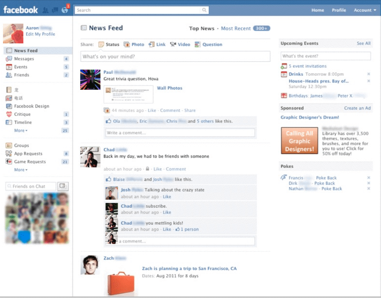Expand More under Game Requests

(x=21, y=169)
